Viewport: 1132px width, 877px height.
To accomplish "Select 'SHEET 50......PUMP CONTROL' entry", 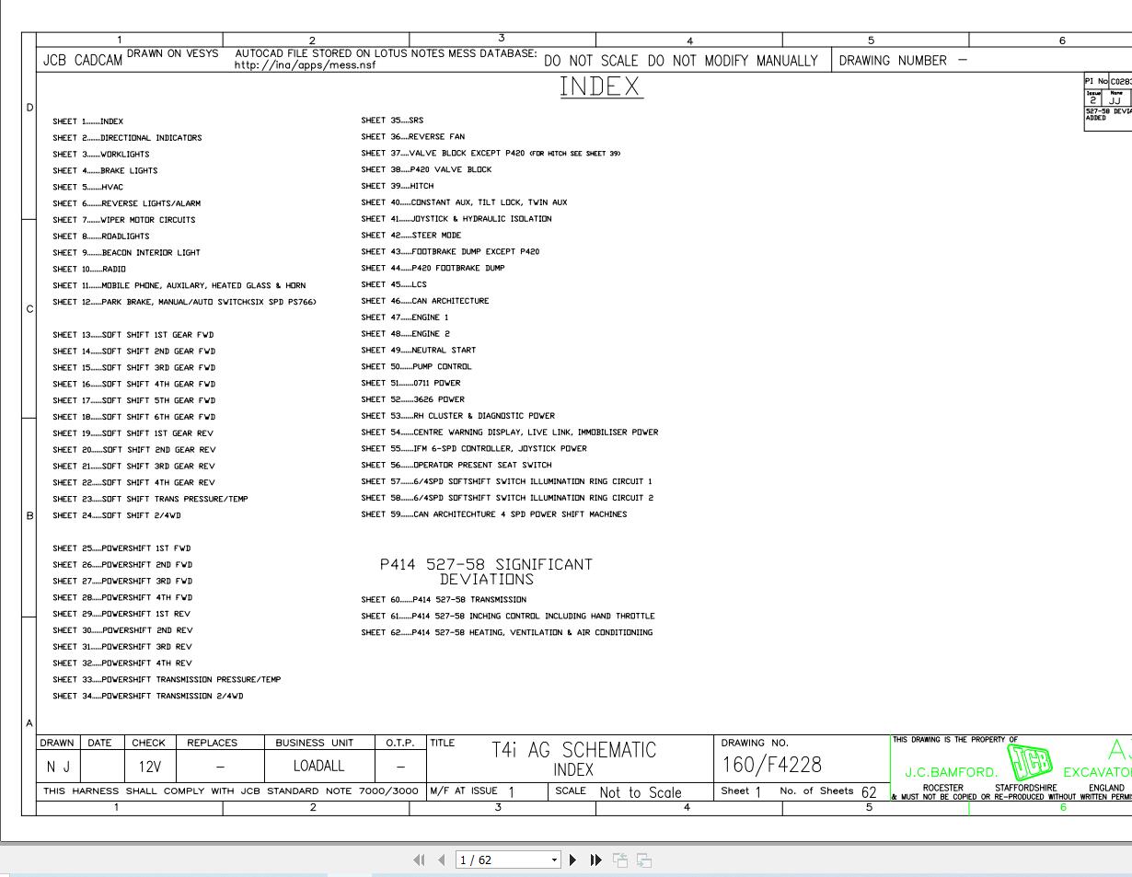I will 416,367.
